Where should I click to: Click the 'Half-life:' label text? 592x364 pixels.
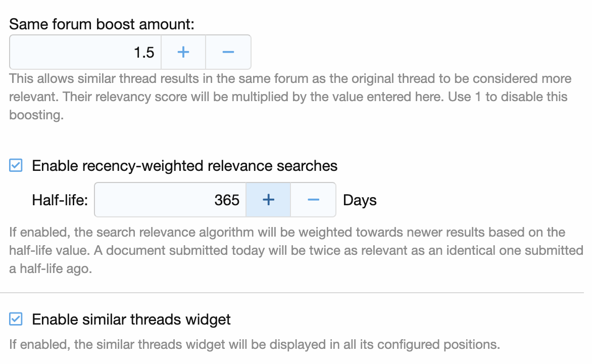point(60,200)
